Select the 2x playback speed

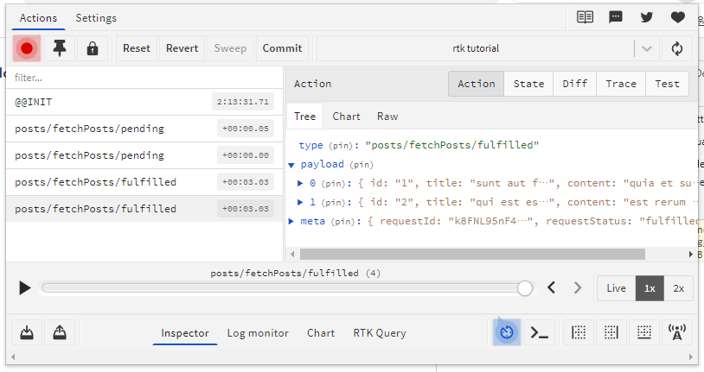678,288
